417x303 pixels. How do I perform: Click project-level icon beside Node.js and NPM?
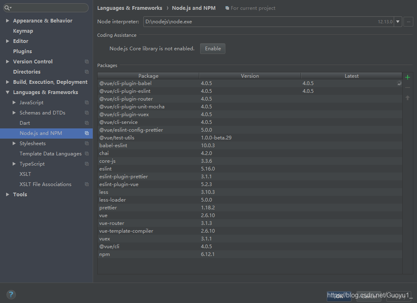tap(87, 133)
